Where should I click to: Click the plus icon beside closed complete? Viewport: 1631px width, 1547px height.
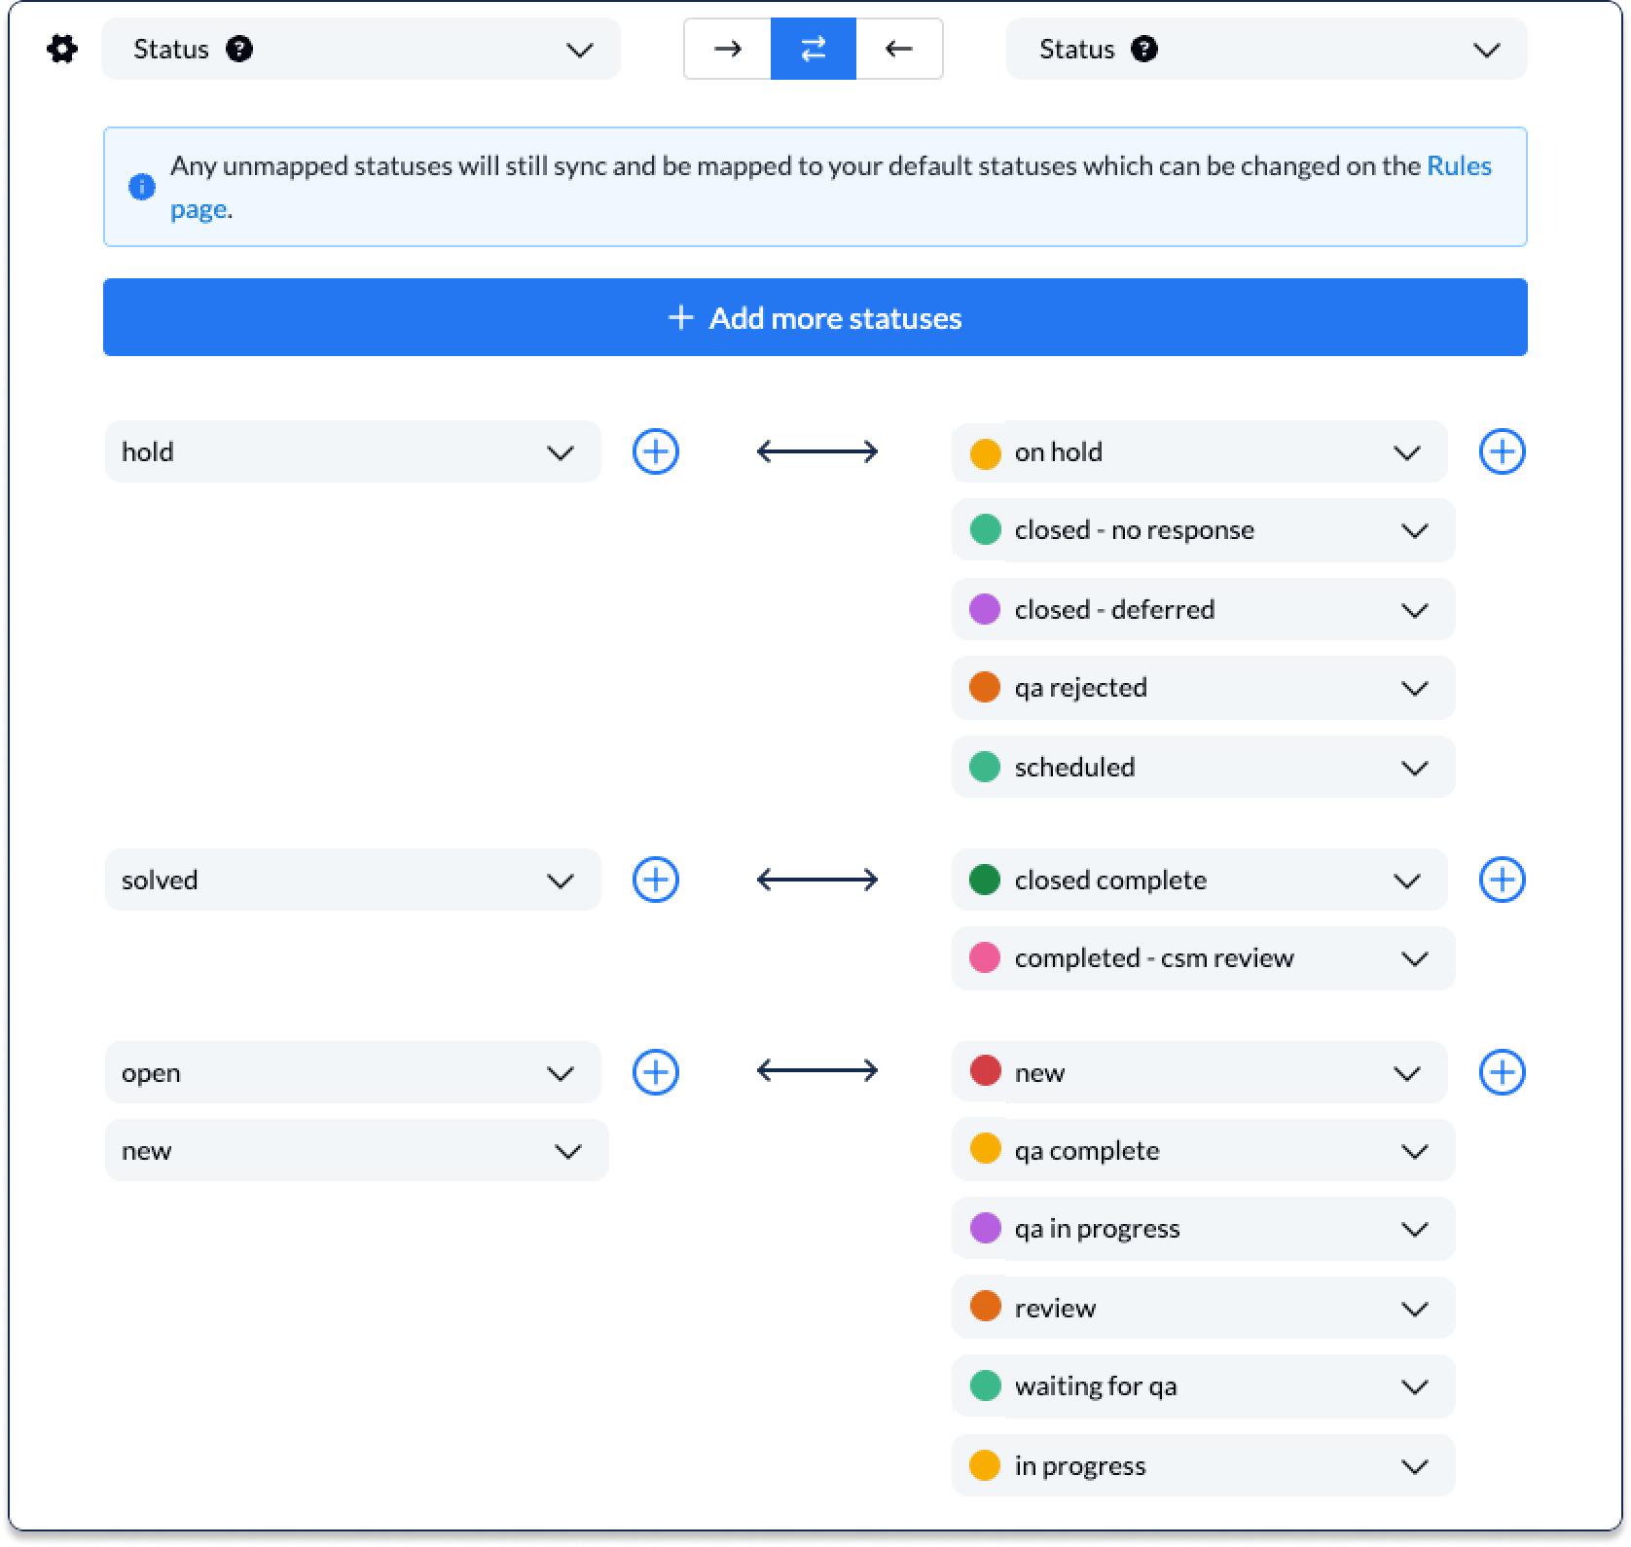pos(1502,879)
